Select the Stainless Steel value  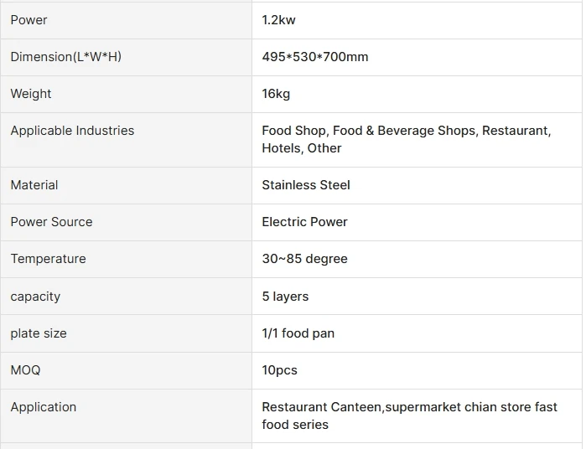click(x=306, y=185)
